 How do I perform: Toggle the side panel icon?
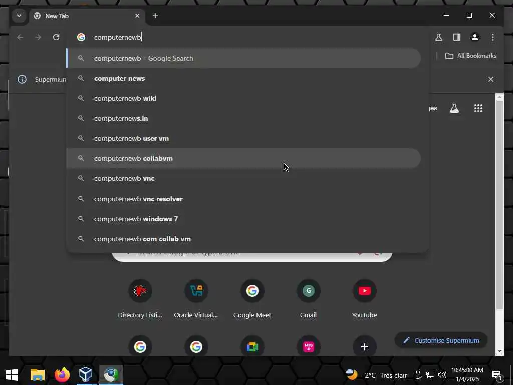457,37
